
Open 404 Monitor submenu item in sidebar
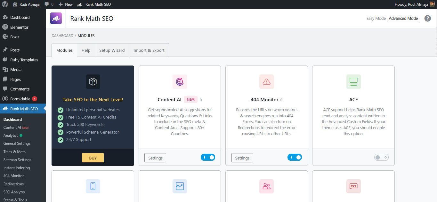(14, 176)
